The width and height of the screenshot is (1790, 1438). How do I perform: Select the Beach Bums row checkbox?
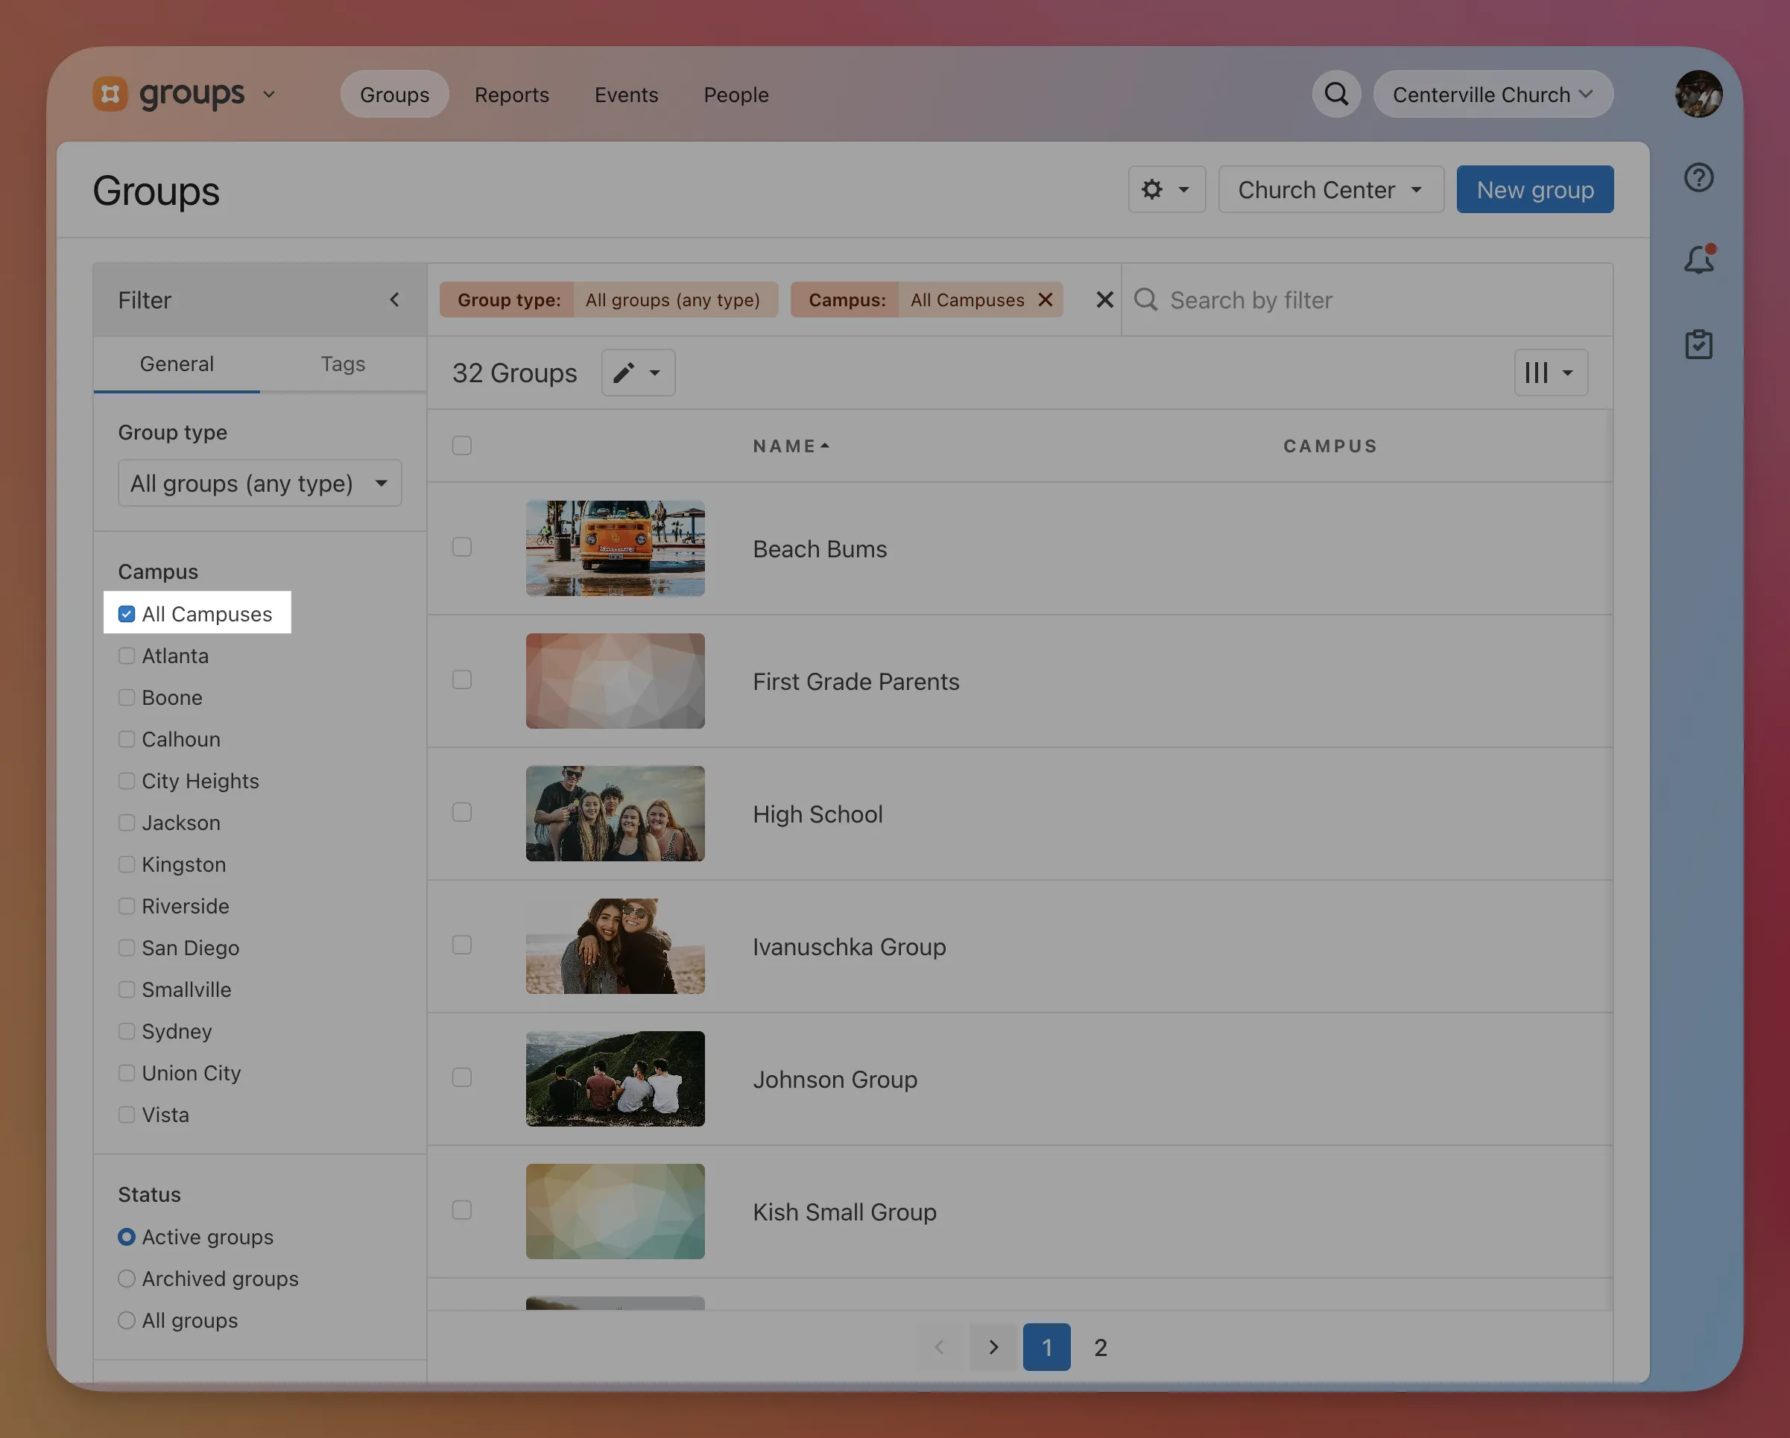(x=461, y=547)
